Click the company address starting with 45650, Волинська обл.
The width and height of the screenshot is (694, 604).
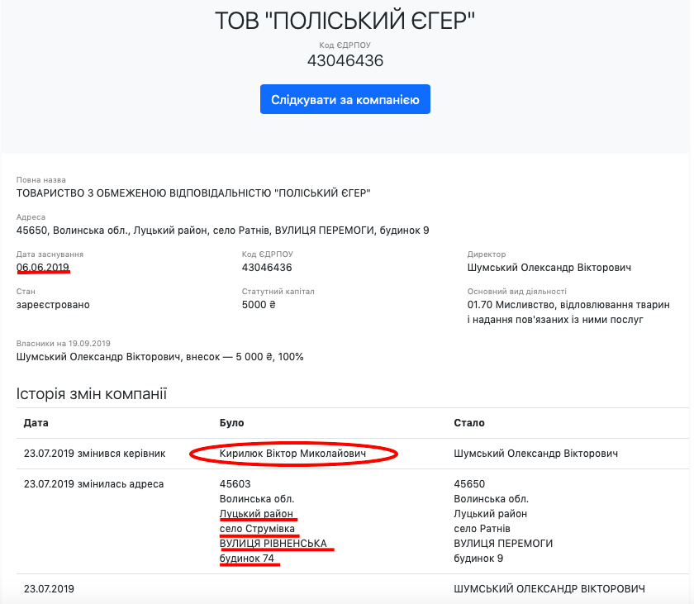[222, 231]
